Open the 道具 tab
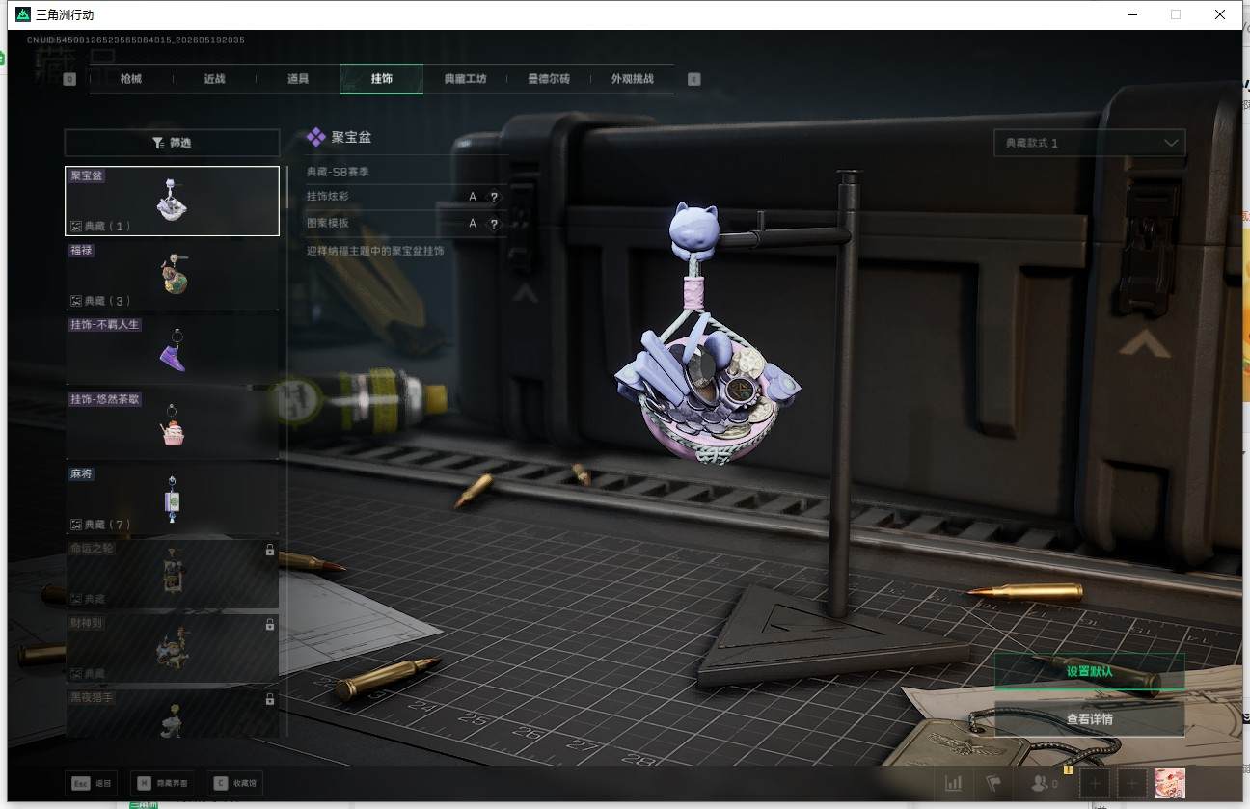The height and width of the screenshot is (809, 1250). tap(298, 79)
